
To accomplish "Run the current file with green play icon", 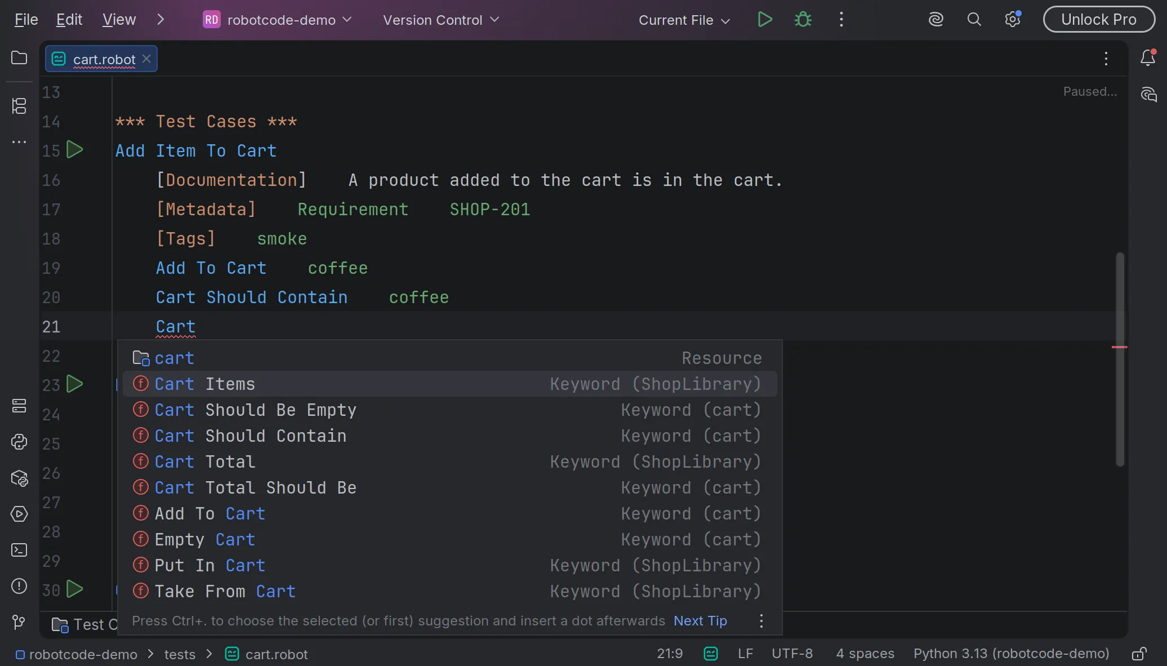I will click(764, 20).
